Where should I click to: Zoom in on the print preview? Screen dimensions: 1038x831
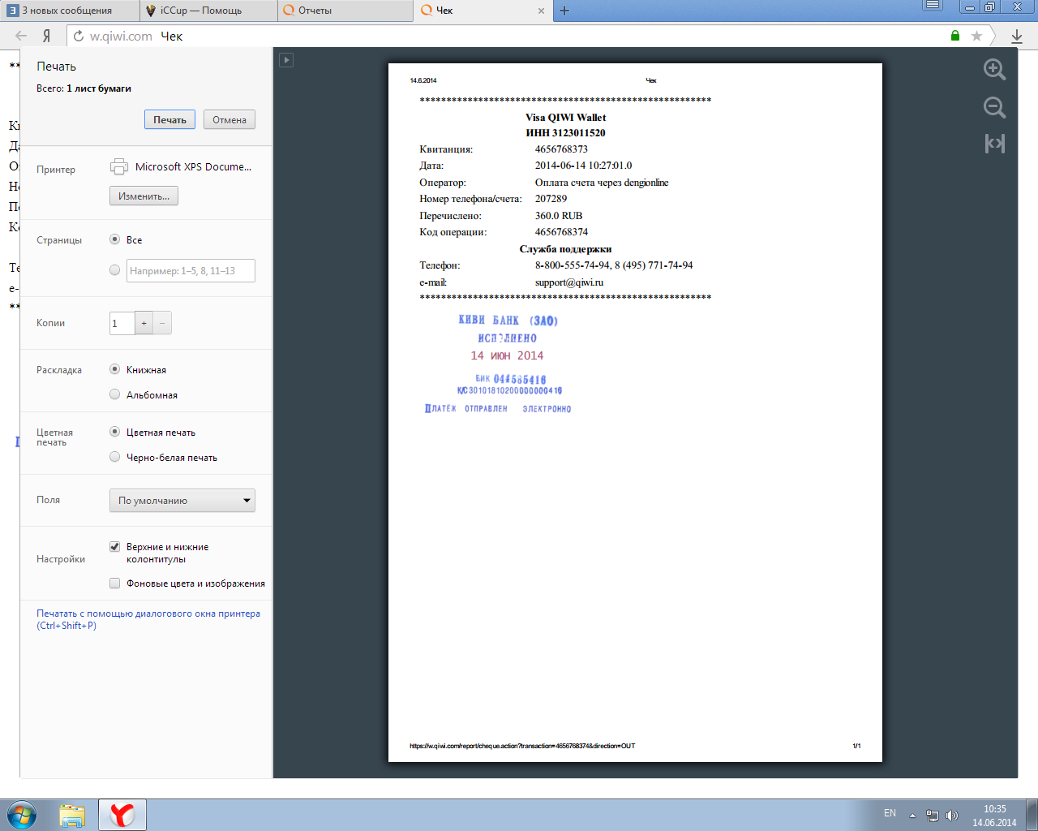click(994, 69)
